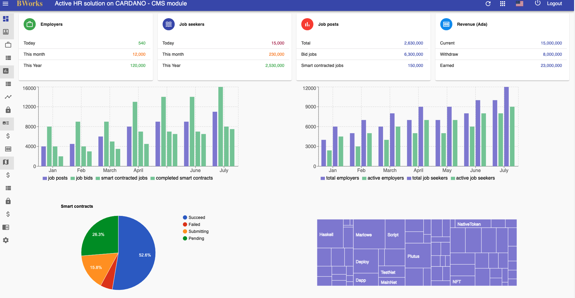Click Withdraw value 8,000,000
This screenshot has width=575, height=298.
click(x=552, y=54)
